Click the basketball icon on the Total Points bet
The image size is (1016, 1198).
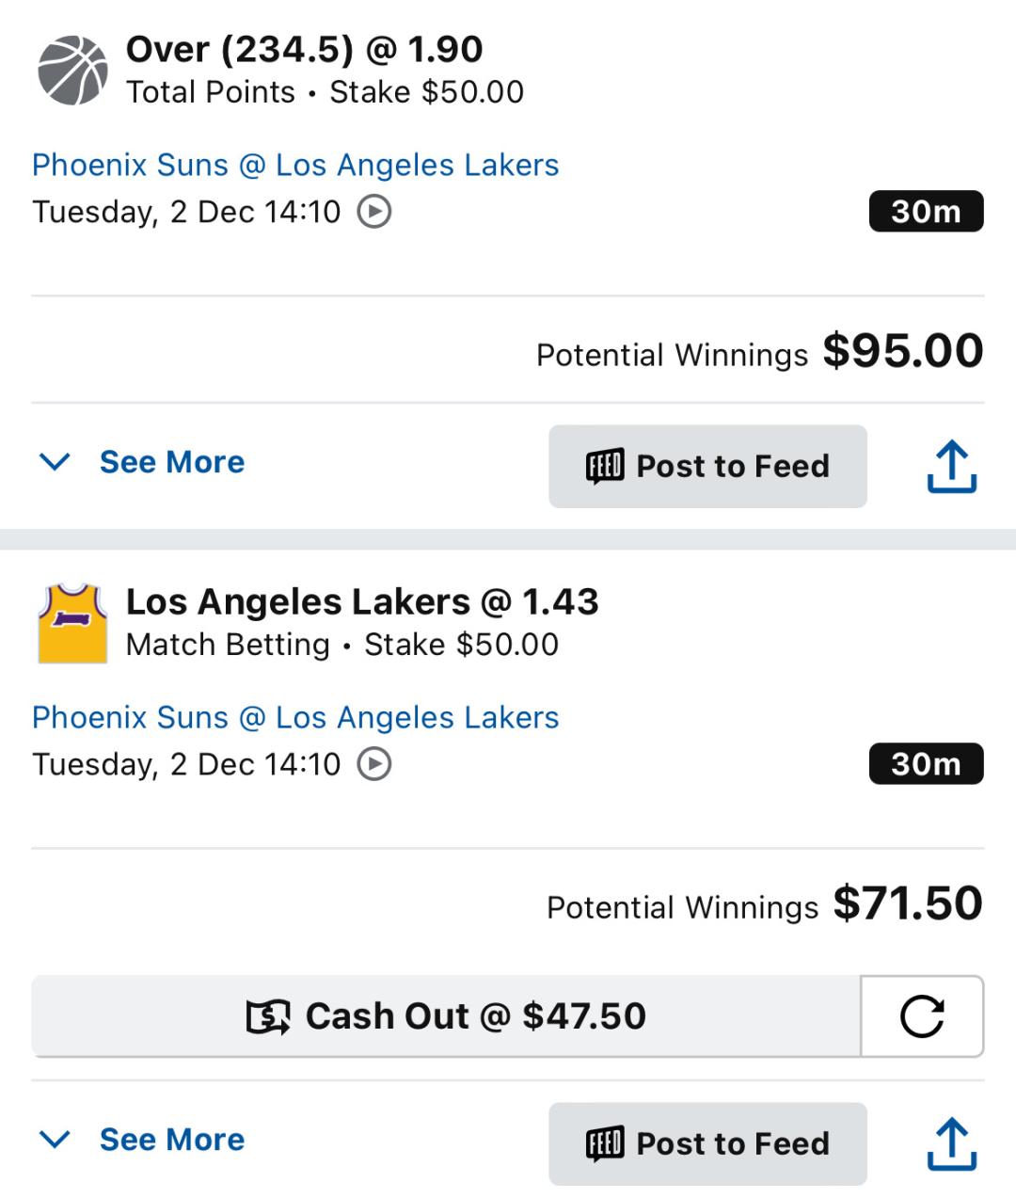point(72,71)
